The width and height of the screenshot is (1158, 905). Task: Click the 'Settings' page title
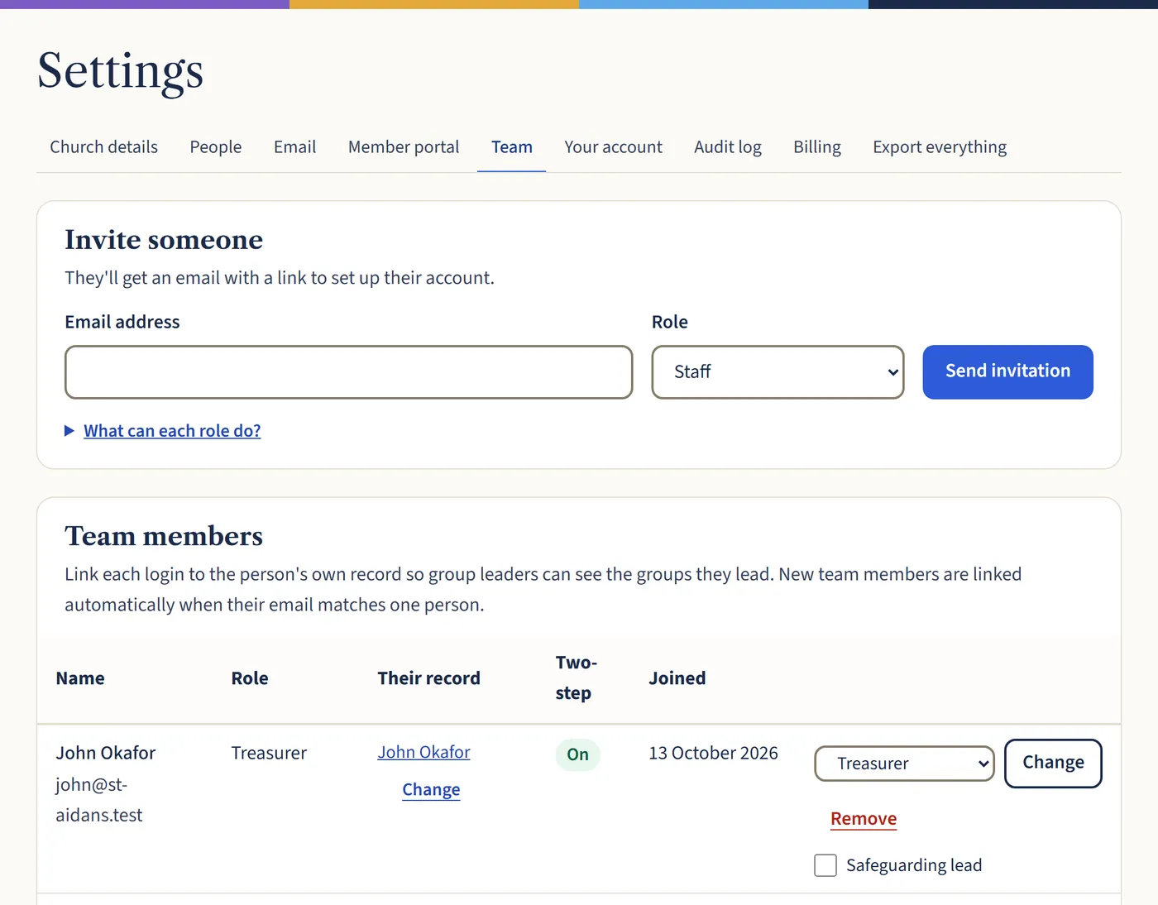click(x=121, y=71)
